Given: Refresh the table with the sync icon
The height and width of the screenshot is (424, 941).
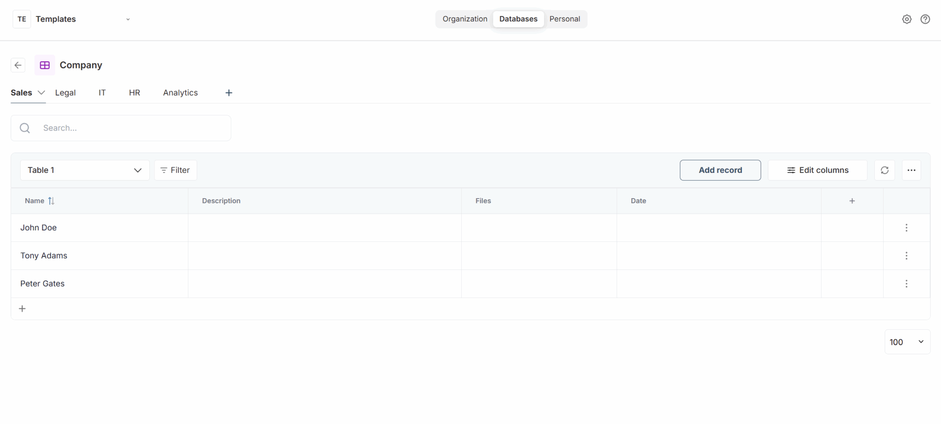Looking at the screenshot, I should (x=884, y=170).
